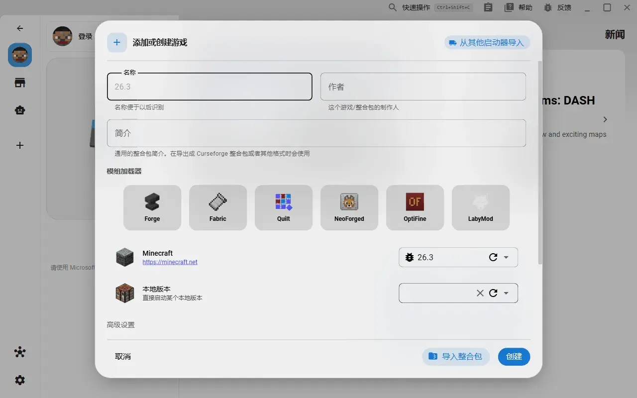This screenshot has height=398, width=637.
Task: Choose the Forge mod loader
Action: tap(152, 207)
